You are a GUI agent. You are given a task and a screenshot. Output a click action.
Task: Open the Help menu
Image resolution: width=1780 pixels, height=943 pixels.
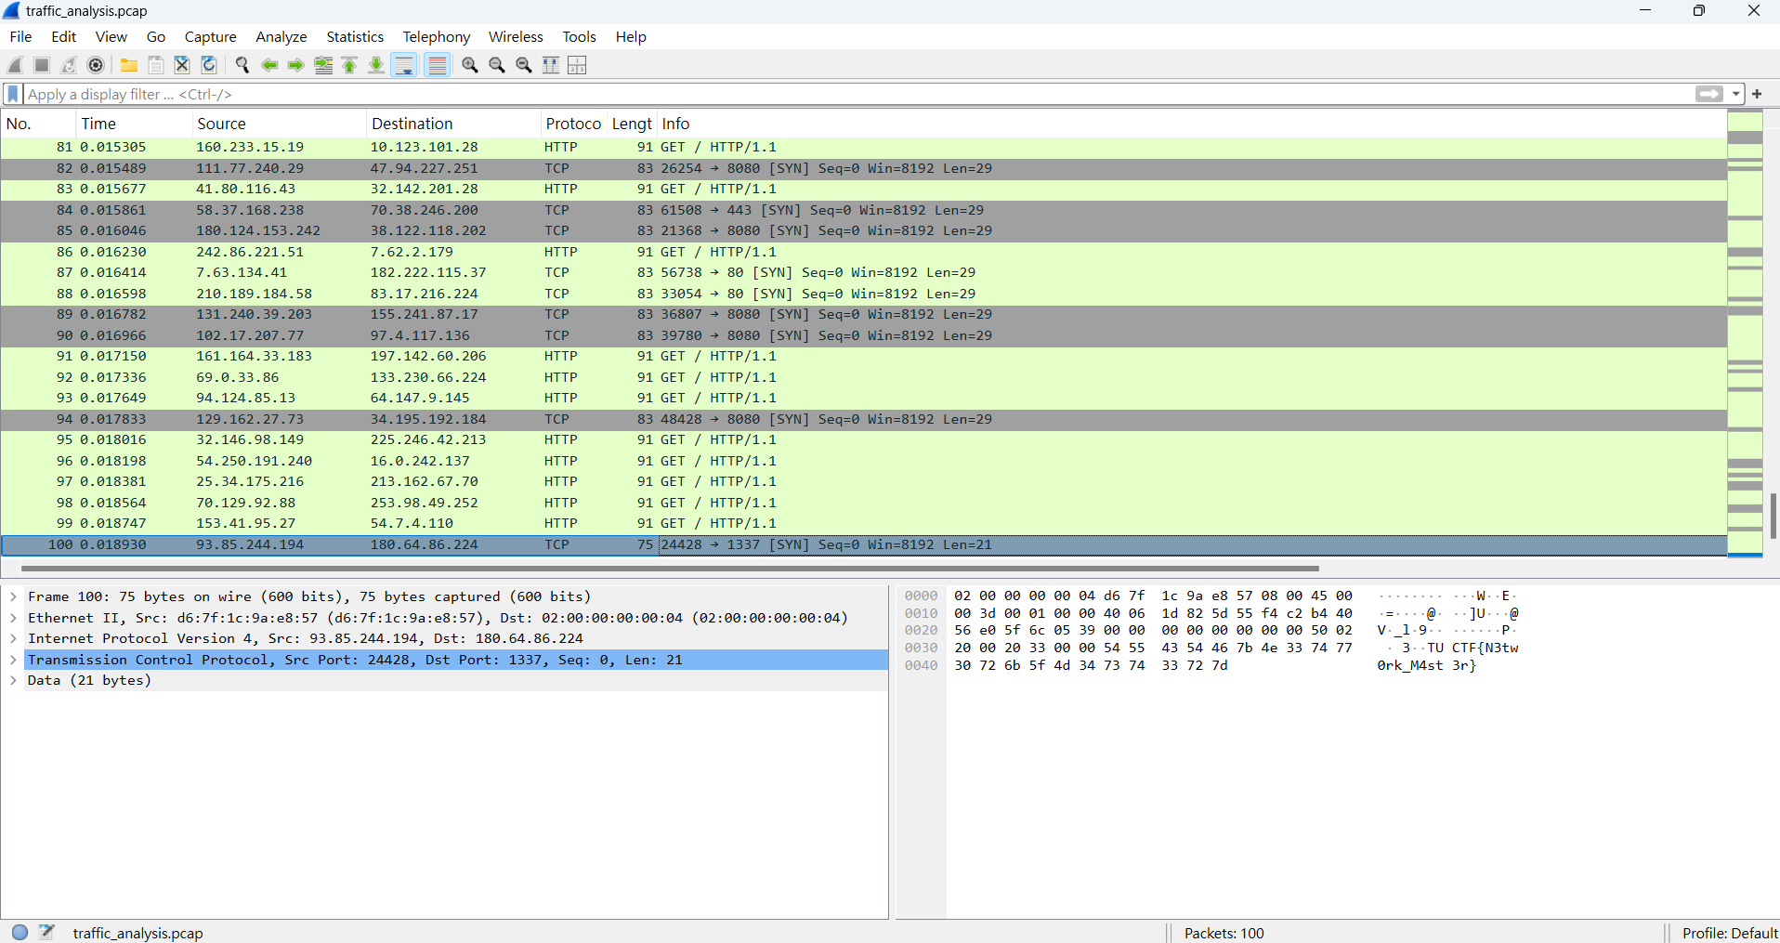click(631, 36)
